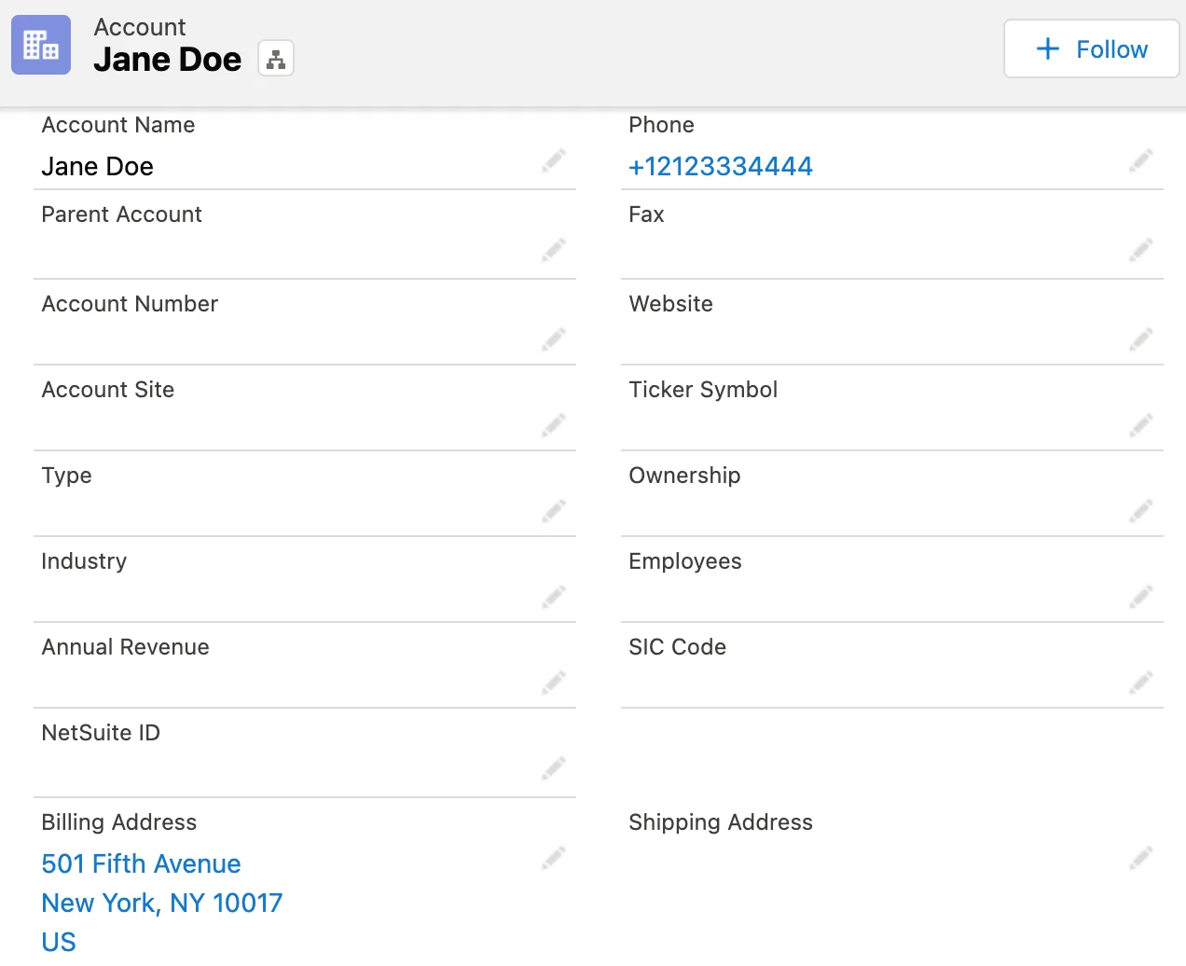Open the +12123334444 phone link
Screen dimensions: 1186x966
pos(720,167)
